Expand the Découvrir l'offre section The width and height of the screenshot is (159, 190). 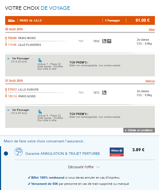click(84, 167)
